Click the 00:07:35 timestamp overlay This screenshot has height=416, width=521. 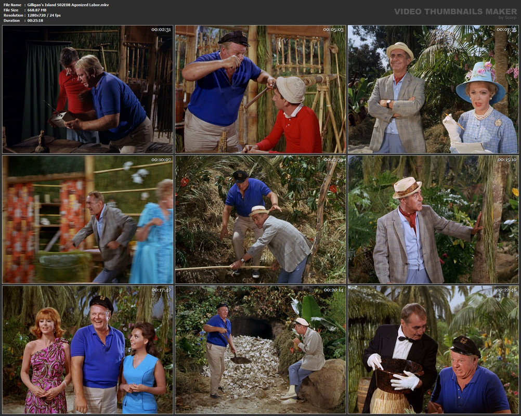pyautogui.click(x=507, y=30)
